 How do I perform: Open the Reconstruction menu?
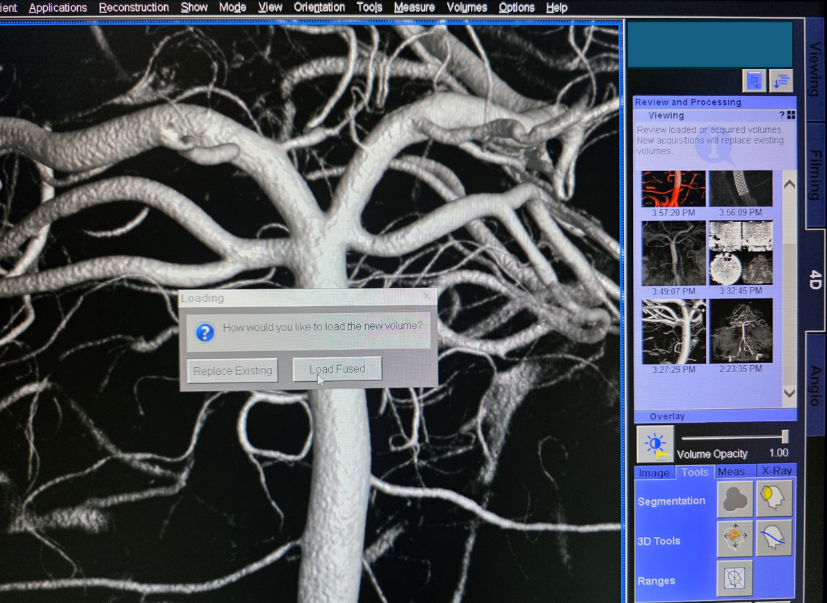point(134,8)
